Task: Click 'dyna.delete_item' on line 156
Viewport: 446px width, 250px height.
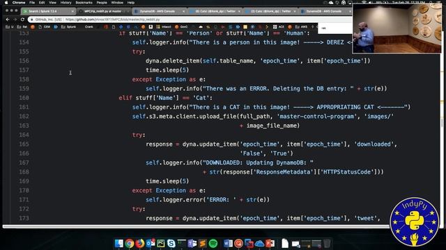Action: click(x=172, y=60)
